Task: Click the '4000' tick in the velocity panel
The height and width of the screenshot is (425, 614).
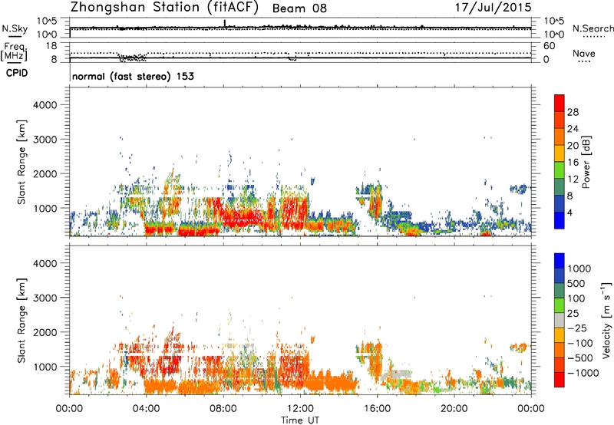Action: [x=45, y=263]
